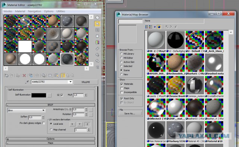Image resolution: width=239 pixels, height=147 pixels.
Task: Click the VRayMtl material type button
Action: (x=86, y=82)
